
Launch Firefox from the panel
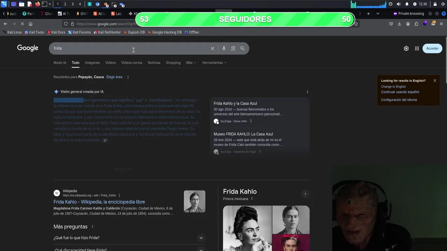37,4
